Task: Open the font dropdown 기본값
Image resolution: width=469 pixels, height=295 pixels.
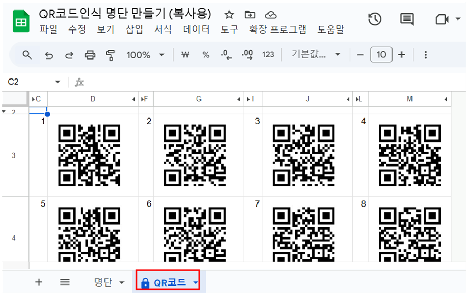Action: click(x=316, y=54)
